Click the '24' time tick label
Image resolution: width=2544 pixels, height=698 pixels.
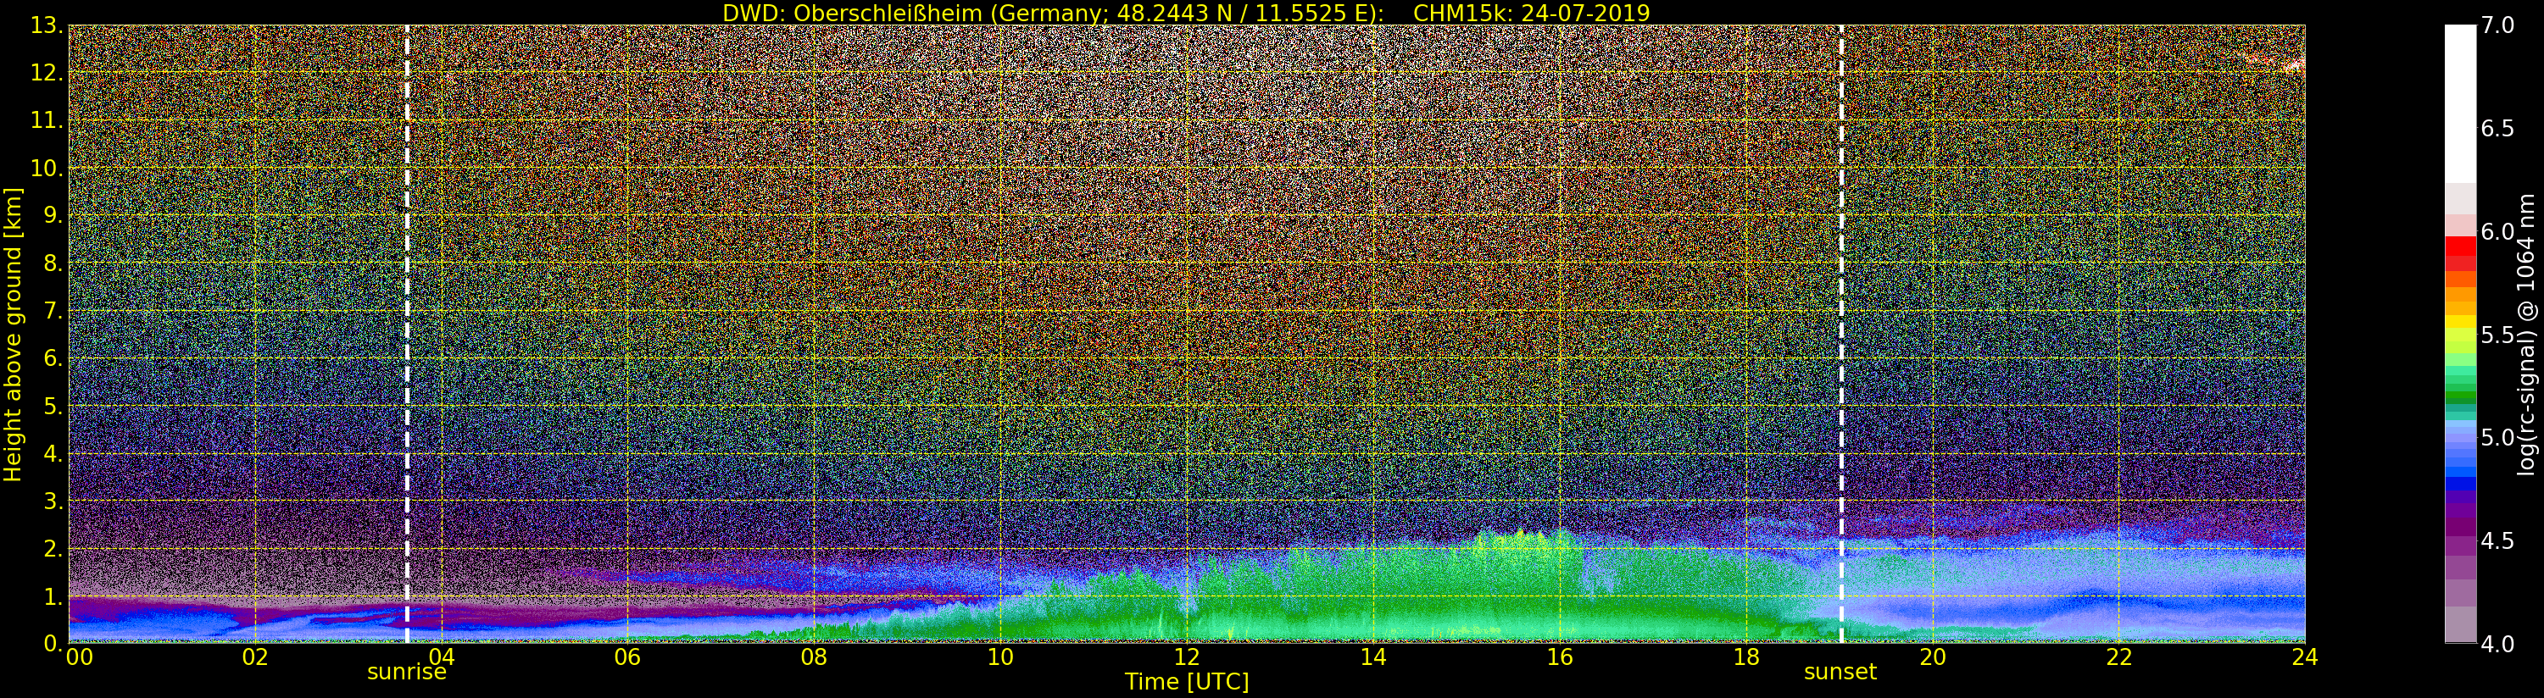pos(2304,656)
